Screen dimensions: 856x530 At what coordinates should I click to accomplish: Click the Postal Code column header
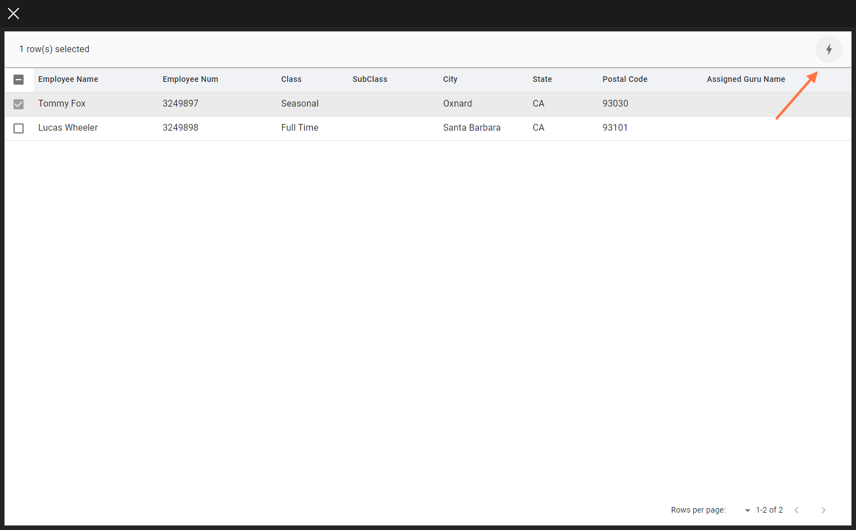coord(625,79)
